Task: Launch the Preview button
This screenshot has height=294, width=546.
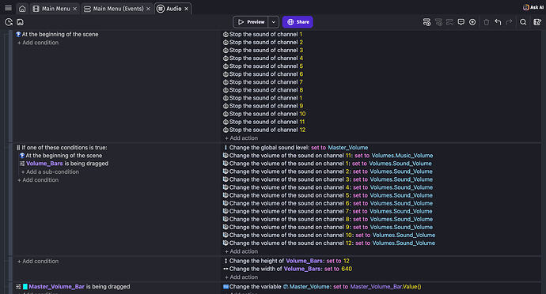Action: coord(251,22)
